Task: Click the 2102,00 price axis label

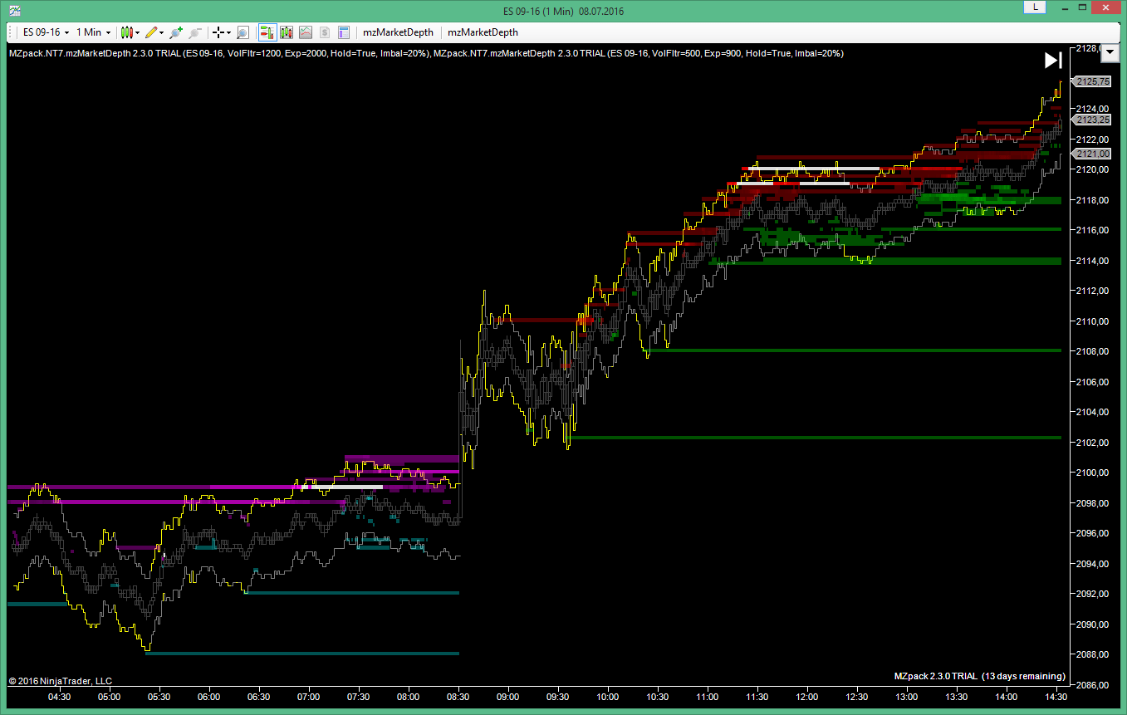Action: click(x=1093, y=443)
